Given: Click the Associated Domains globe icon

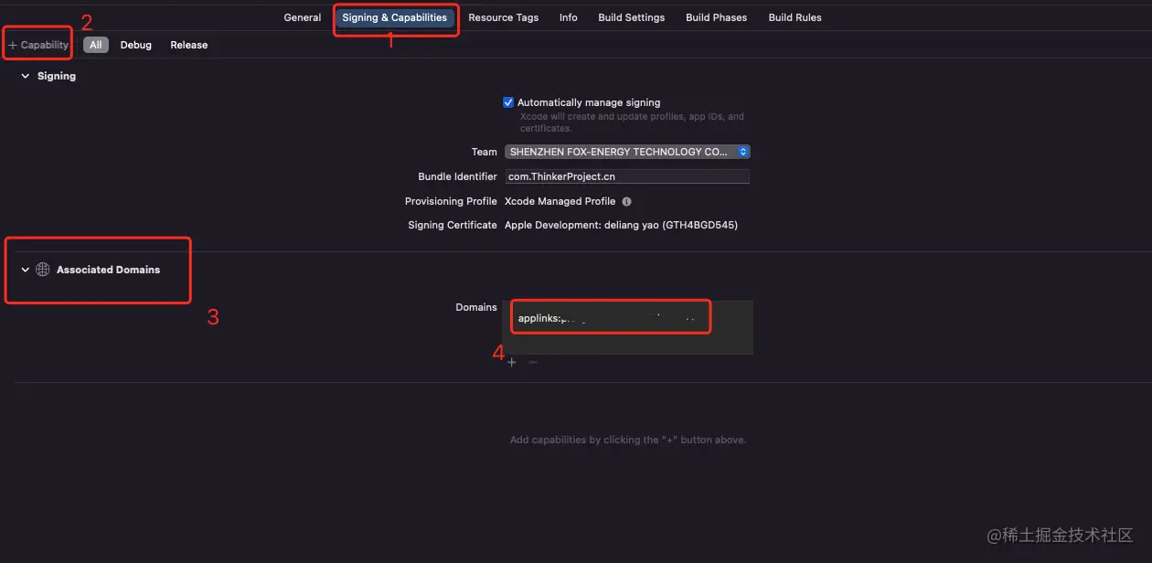Looking at the screenshot, I should coord(42,270).
